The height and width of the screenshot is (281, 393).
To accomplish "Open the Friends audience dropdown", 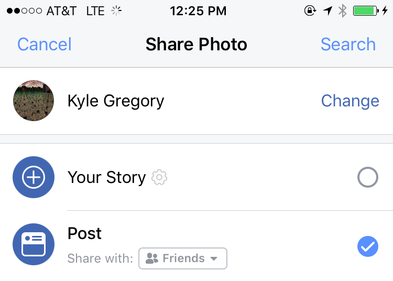I will pos(182,258).
